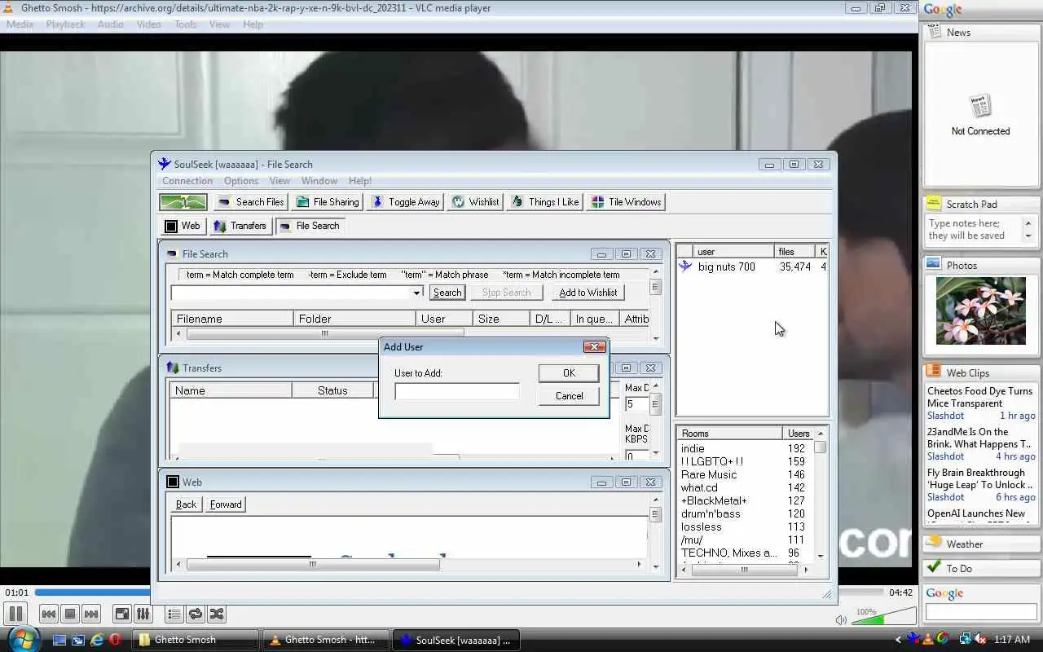Close the Add User dialog

595,346
